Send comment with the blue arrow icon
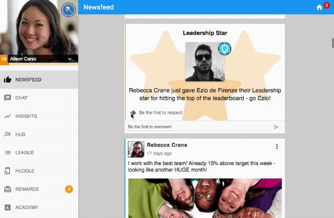Screen dimensions: 334x218 coord(276,127)
